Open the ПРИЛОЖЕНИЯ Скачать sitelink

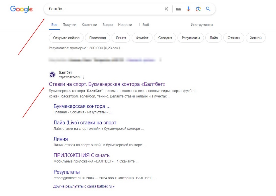point(81,155)
